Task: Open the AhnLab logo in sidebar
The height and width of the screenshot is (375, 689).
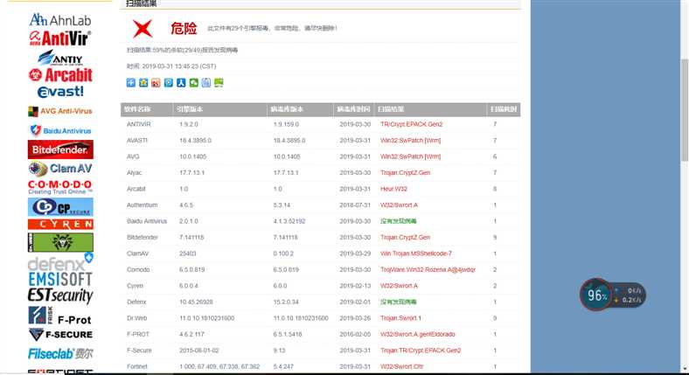Action: coord(60,20)
